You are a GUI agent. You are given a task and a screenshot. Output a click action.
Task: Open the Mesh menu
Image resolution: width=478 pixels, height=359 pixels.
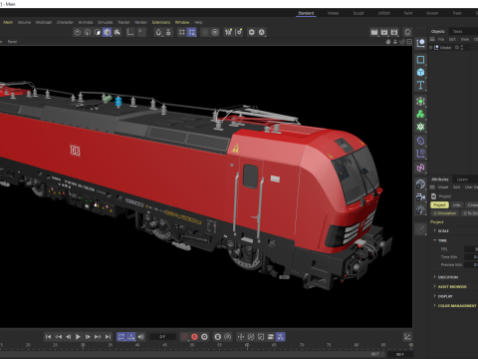pyautogui.click(x=8, y=22)
